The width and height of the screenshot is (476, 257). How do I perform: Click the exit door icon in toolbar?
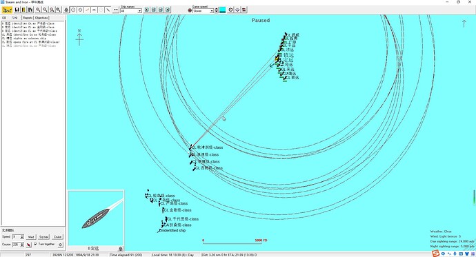23,10
